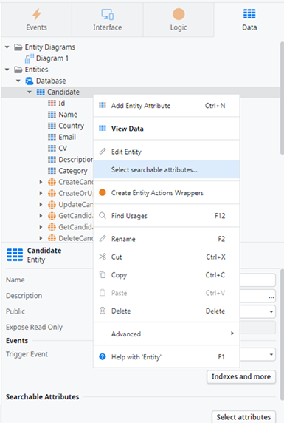Click the Interface screens icon
This screenshot has width=284, height=423.
(107, 14)
